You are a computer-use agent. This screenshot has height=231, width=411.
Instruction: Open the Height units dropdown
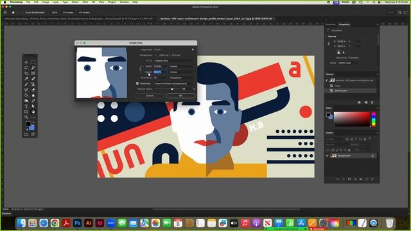click(182, 72)
